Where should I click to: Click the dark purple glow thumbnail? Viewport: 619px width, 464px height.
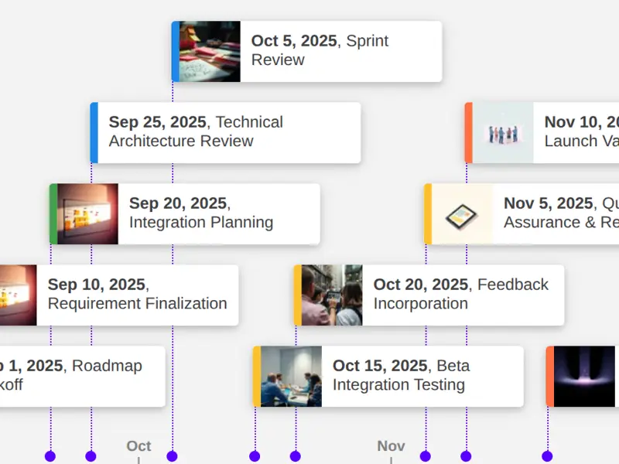pyautogui.click(x=586, y=377)
